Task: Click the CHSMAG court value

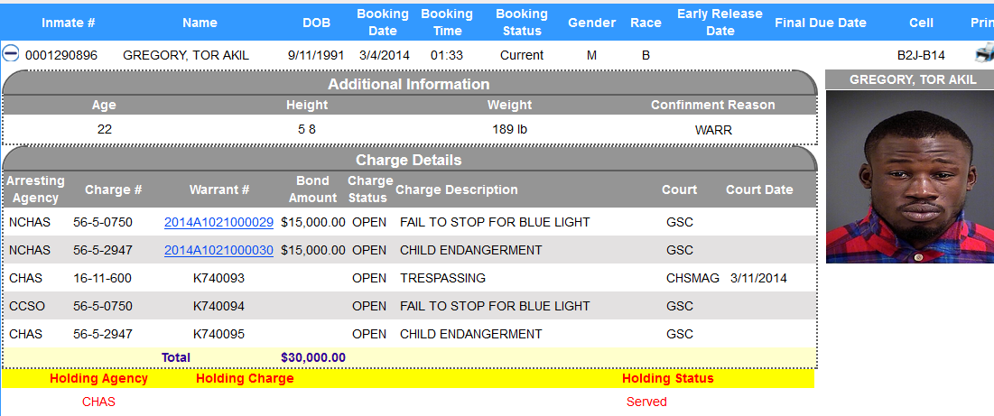Action: 692,278
